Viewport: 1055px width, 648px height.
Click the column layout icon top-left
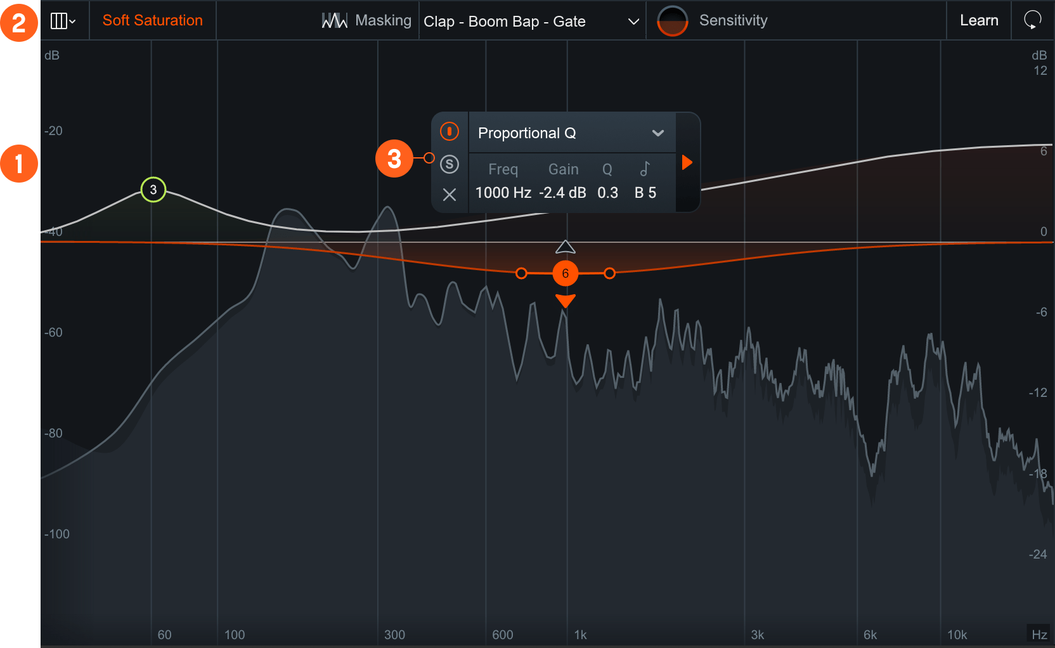[x=60, y=20]
